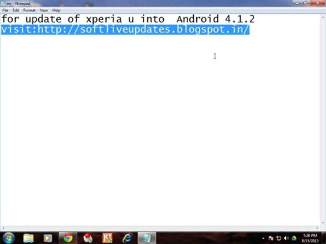Click the highlighted softliveupdates.blogspot.in URL line
The width and height of the screenshot is (326, 244).
coord(125,29)
